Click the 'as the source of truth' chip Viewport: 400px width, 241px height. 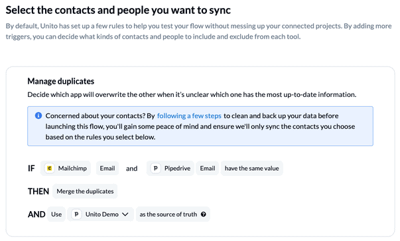(x=173, y=214)
